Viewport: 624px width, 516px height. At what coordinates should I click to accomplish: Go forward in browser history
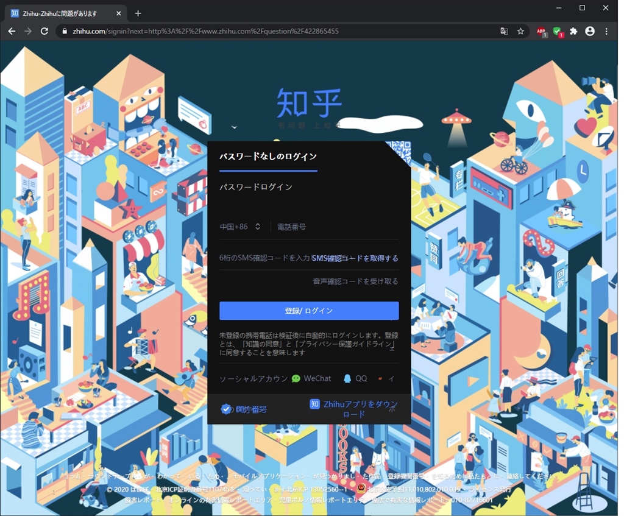(28, 31)
